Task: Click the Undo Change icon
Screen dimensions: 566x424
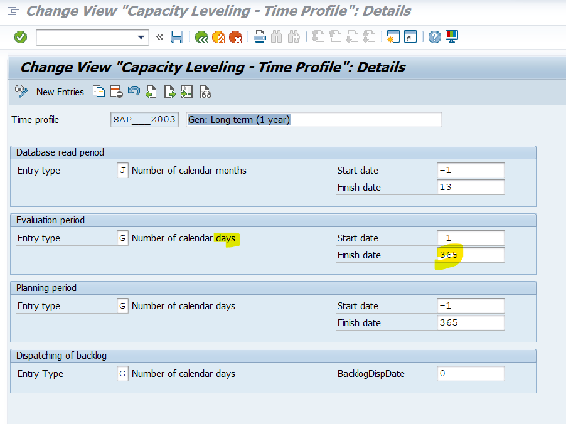Action: [x=134, y=91]
